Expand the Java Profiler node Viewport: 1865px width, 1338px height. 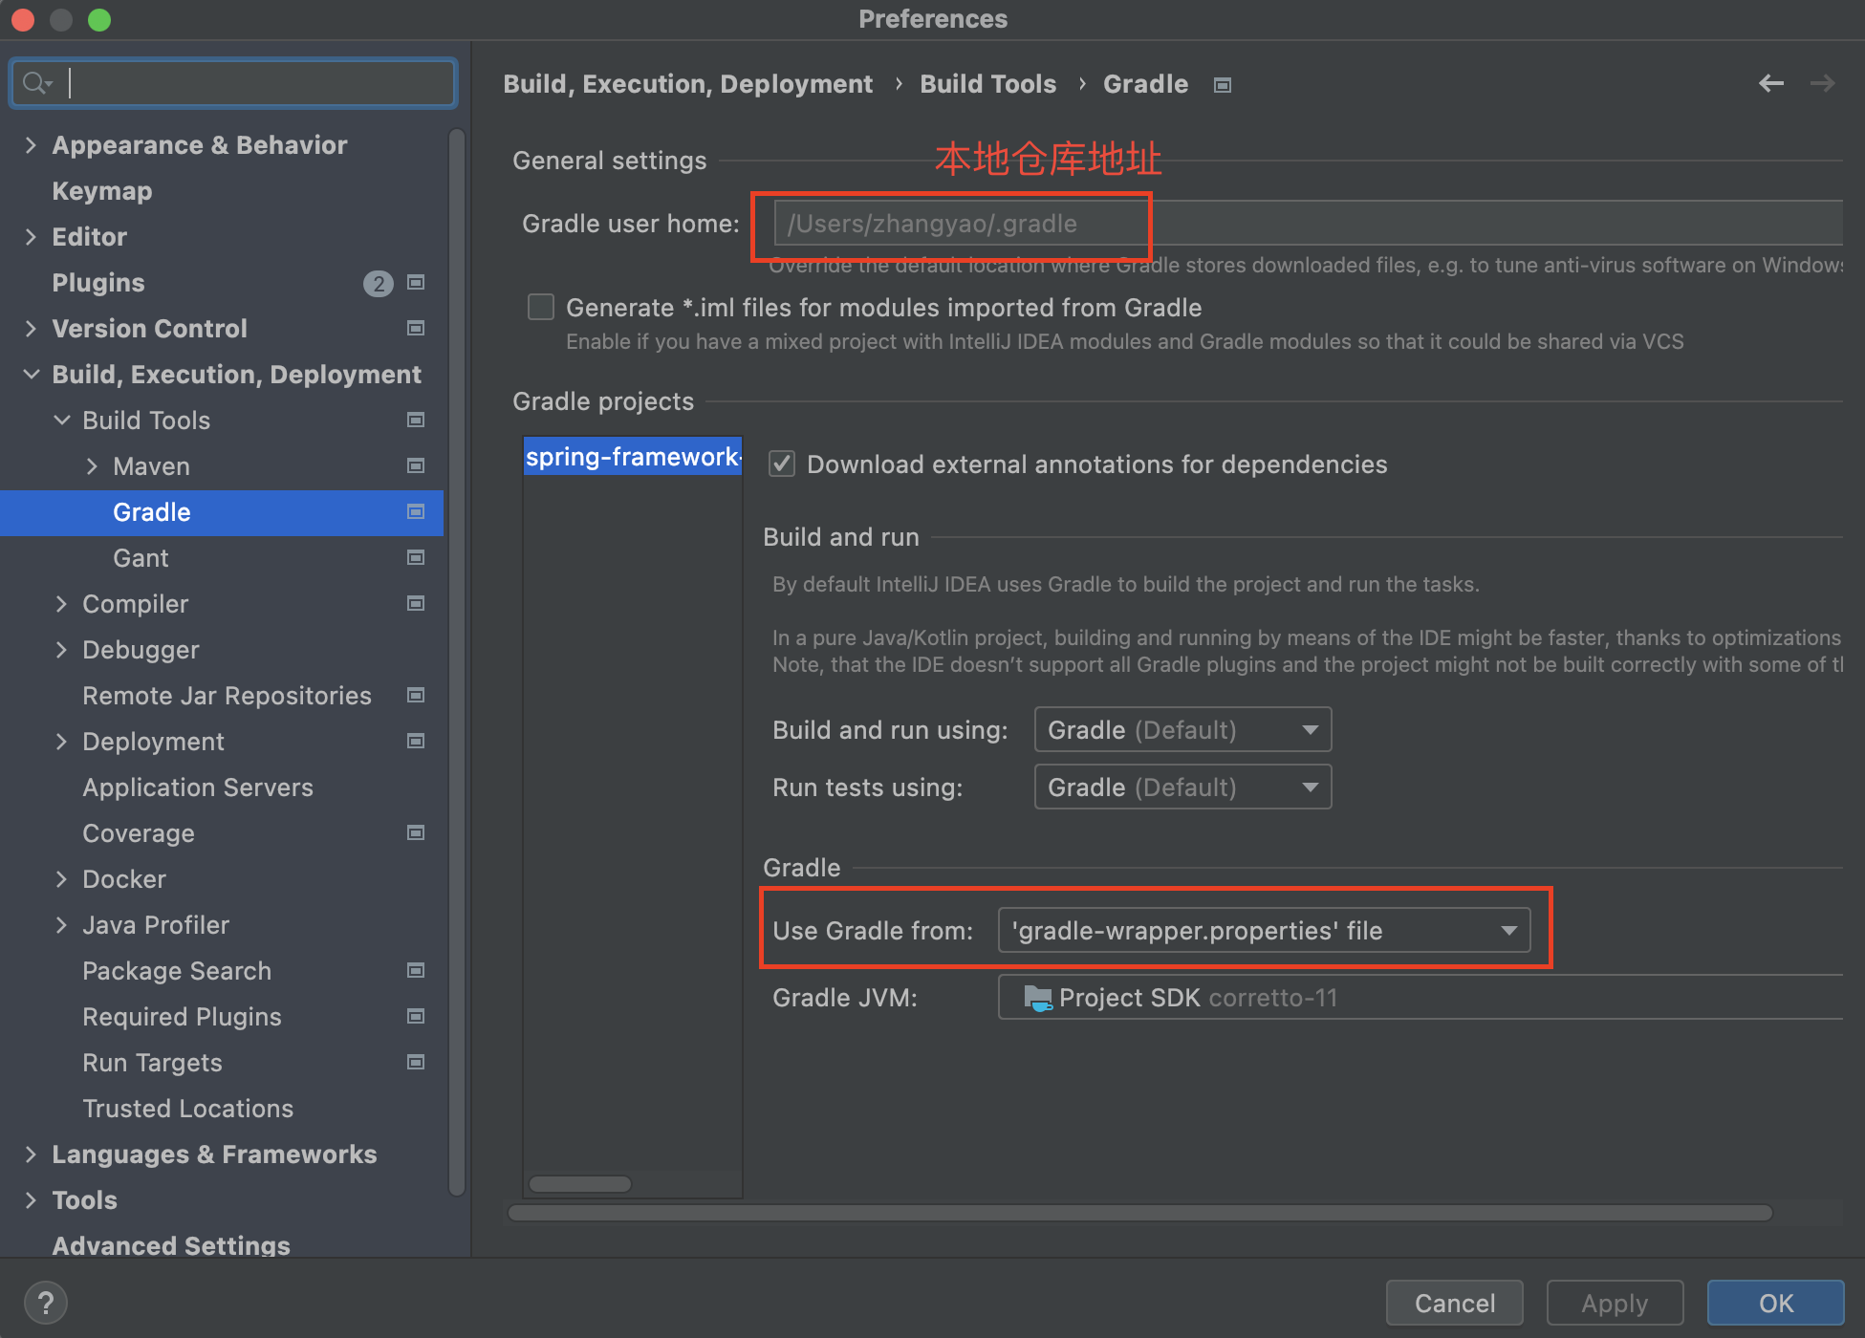coord(61,925)
